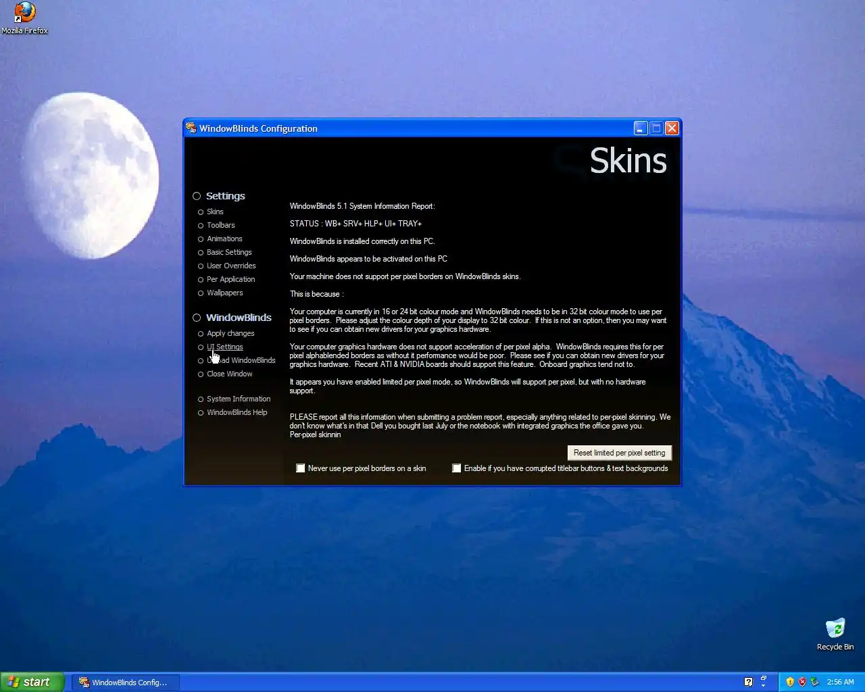This screenshot has height=692, width=865.
Task: Click WindowBlinds Config taskbar button
Action: 126,683
